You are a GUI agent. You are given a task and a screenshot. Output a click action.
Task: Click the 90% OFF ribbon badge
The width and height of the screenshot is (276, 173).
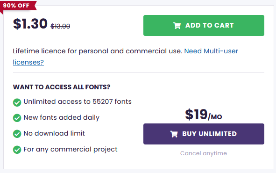(x=18, y=6)
